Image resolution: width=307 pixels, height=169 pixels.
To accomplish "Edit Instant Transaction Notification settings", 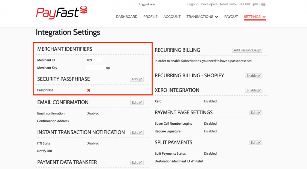I will [x=137, y=132].
